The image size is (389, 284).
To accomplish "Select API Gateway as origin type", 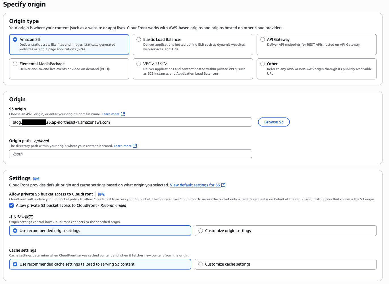I will click(263, 39).
